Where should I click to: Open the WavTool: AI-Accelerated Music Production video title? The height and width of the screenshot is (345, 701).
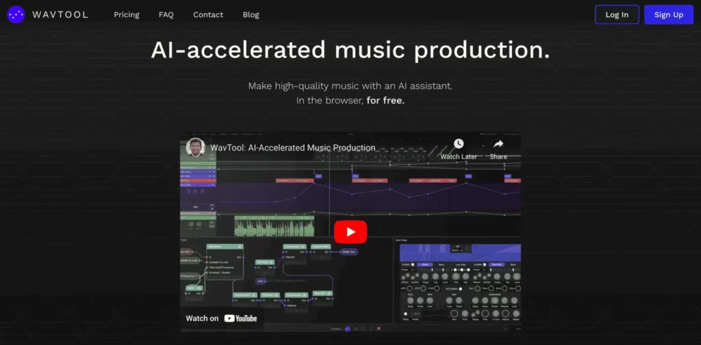[293, 148]
